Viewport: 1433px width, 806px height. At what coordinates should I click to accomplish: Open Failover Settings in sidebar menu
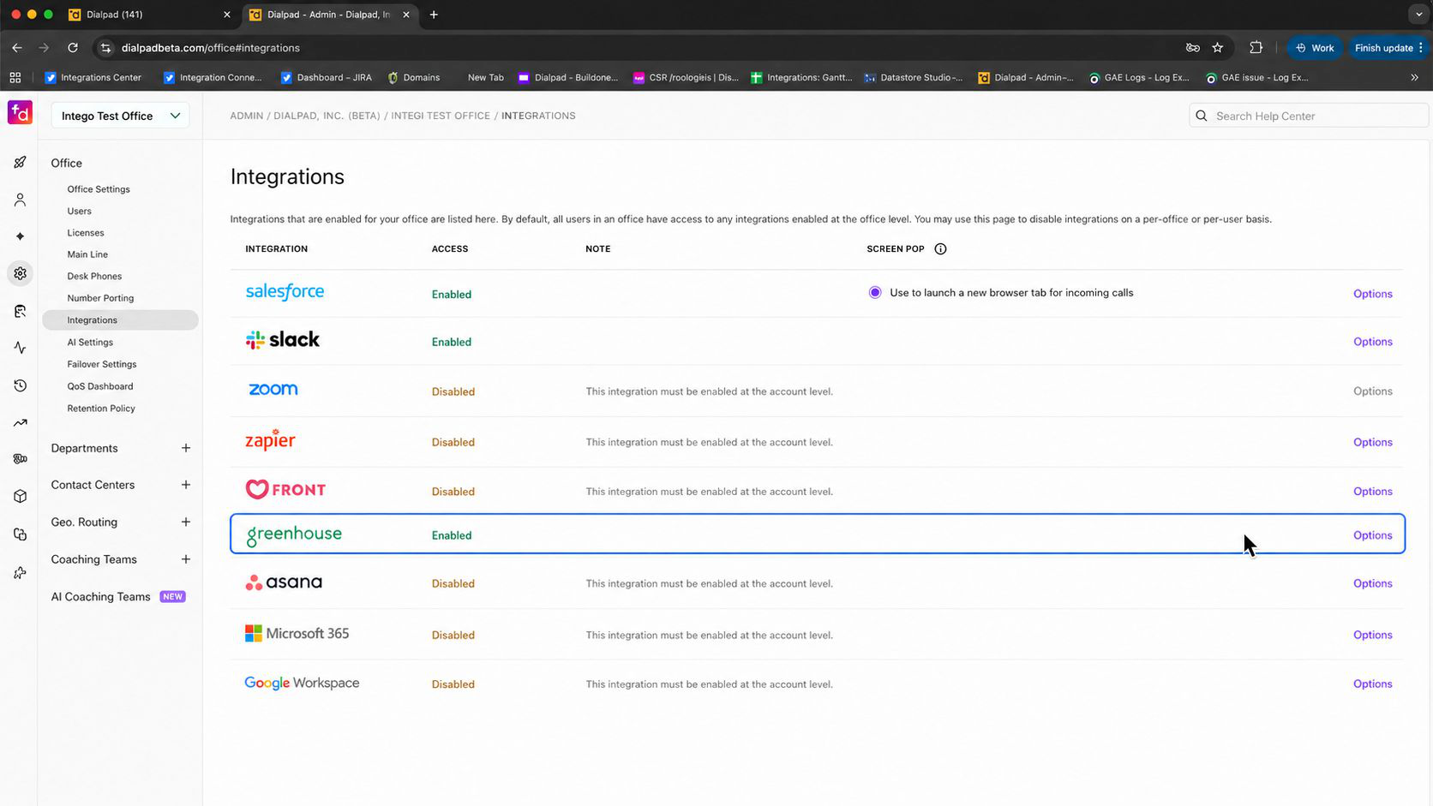[102, 364]
